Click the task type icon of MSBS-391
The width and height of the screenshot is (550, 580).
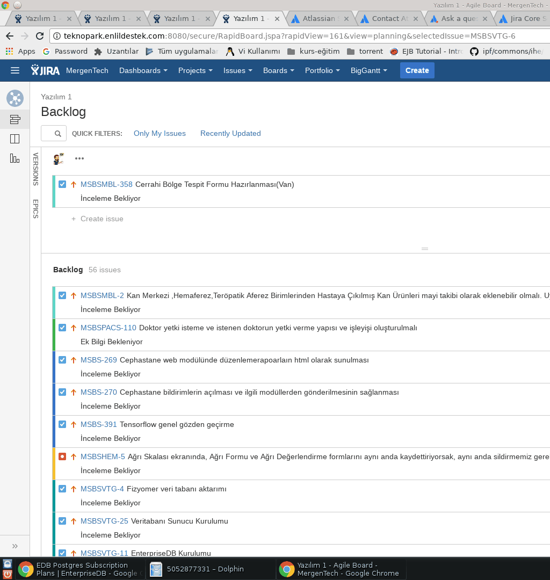pos(62,424)
